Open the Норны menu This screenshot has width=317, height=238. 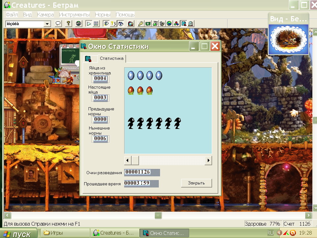(103, 15)
